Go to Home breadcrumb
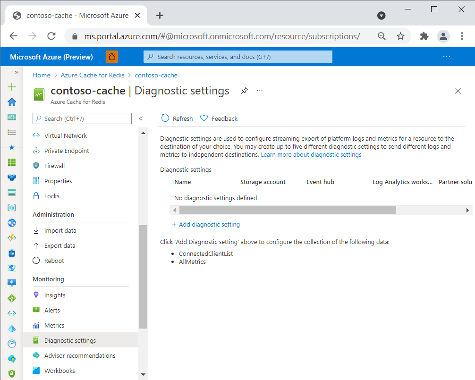The height and width of the screenshot is (380, 475). (42, 75)
